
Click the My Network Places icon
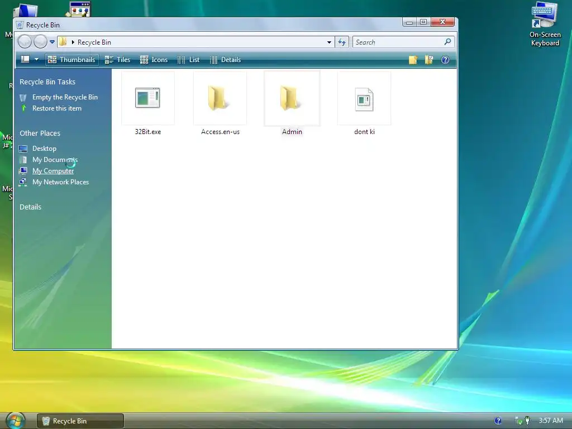[23, 182]
